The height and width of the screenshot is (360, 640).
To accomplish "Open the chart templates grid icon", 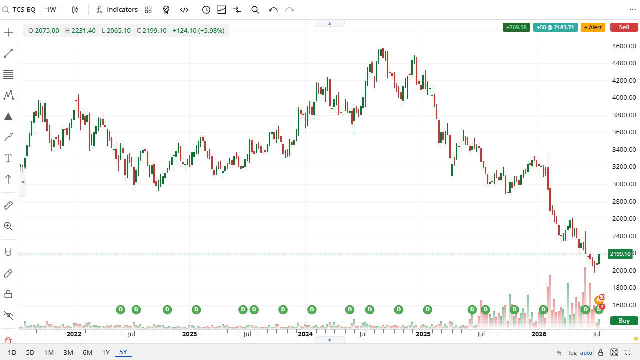I will [148, 10].
